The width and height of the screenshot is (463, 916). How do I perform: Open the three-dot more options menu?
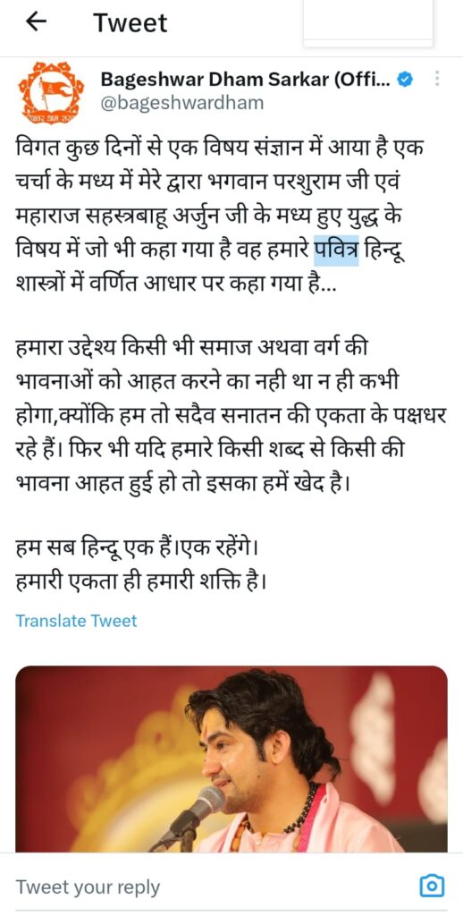[x=437, y=79]
